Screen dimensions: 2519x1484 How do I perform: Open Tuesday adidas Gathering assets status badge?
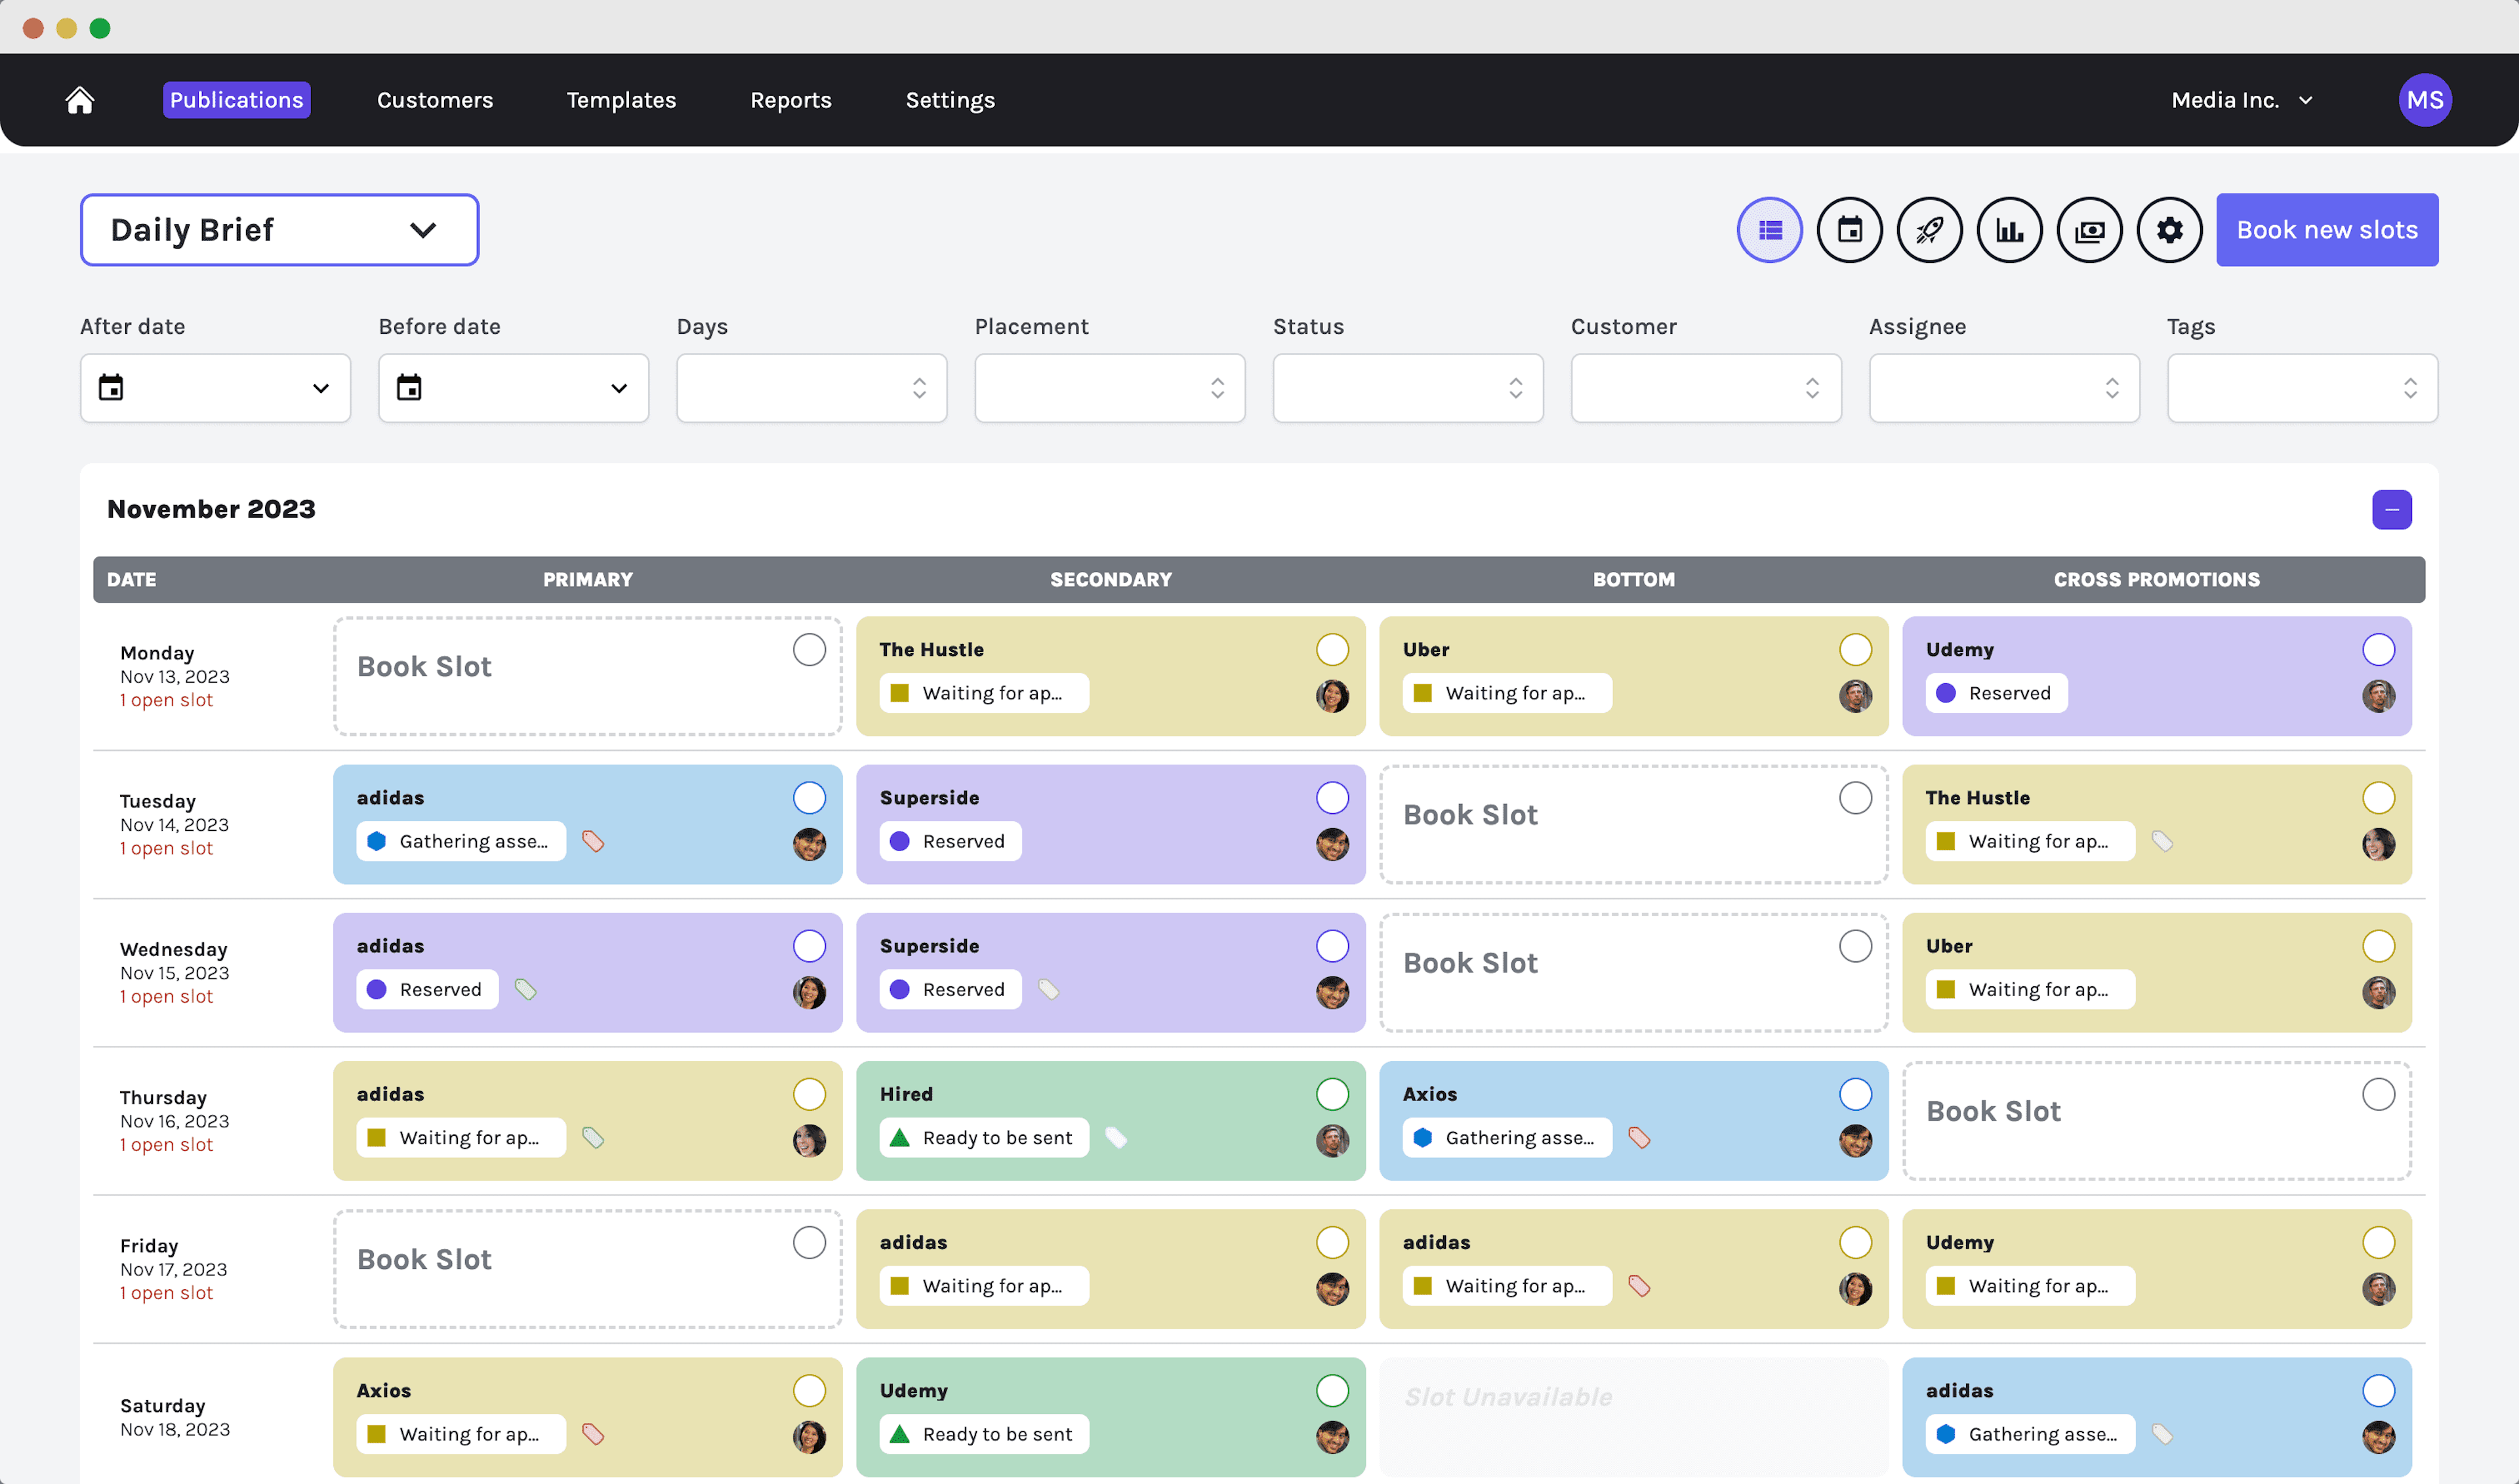[461, 841]
